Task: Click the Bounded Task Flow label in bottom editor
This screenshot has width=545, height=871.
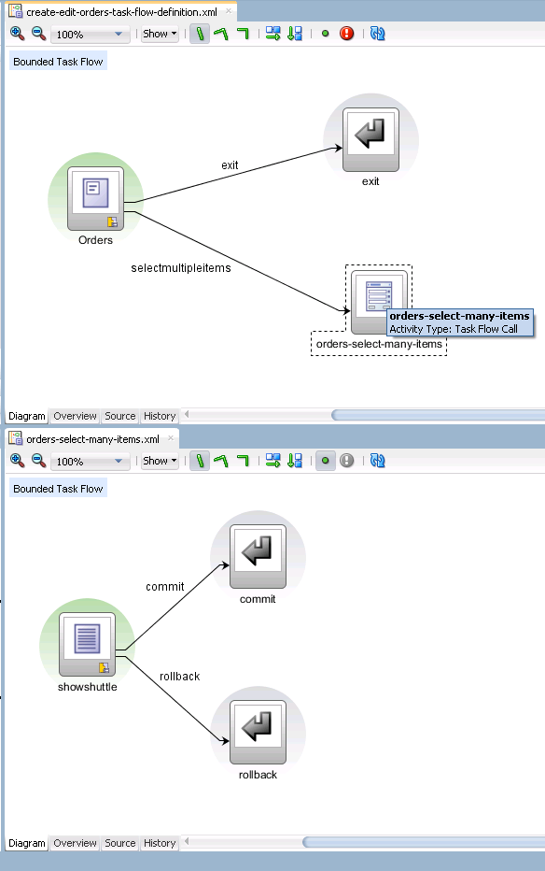Action: coord(58,489)
